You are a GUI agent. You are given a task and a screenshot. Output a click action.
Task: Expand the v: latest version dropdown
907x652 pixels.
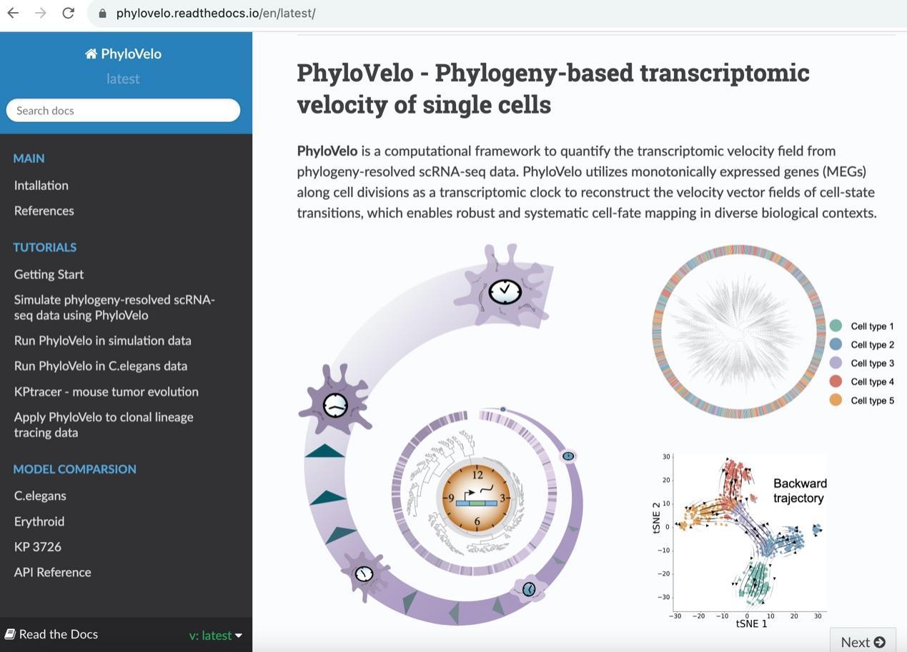(216, 635)
